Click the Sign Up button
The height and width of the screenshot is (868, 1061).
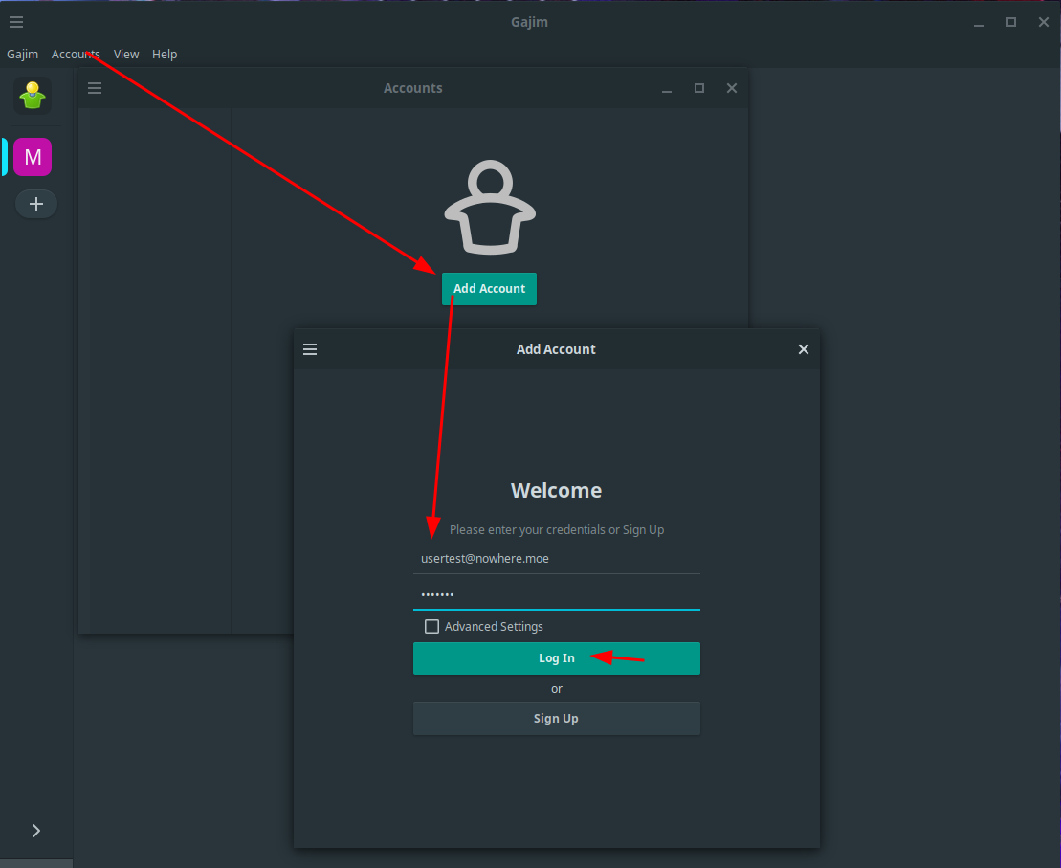click(x=557, y=719)
